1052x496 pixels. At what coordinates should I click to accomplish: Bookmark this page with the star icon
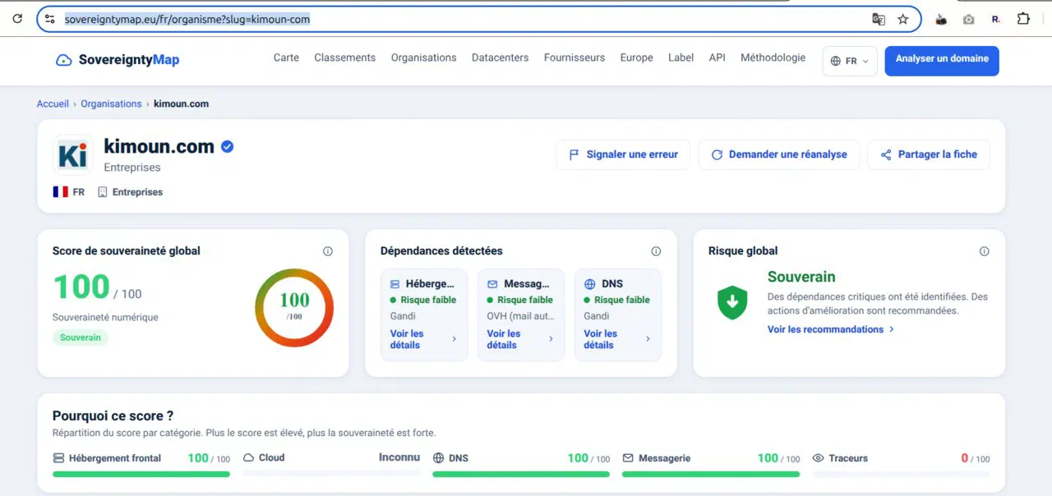[x=903, y=19]
